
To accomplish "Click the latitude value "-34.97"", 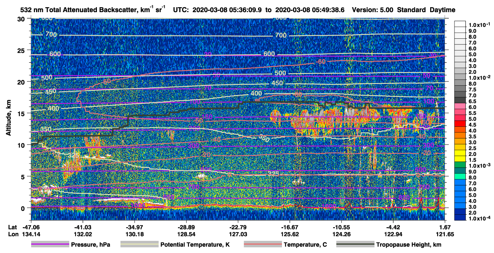I will point(134,227).
